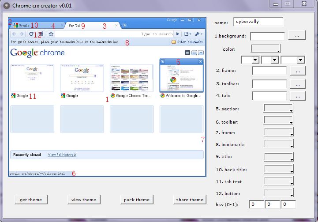
Task: Click the get theme button
Action: tap(31, 199)
